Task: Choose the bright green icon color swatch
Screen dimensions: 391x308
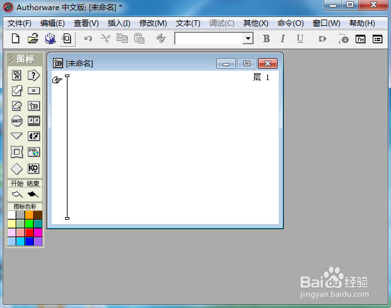Action: coord(29,223)
